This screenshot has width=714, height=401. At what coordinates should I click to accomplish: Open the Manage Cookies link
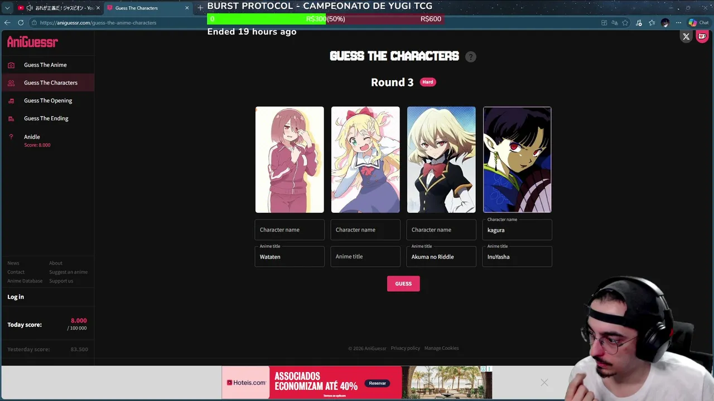(x=441, y=348)
